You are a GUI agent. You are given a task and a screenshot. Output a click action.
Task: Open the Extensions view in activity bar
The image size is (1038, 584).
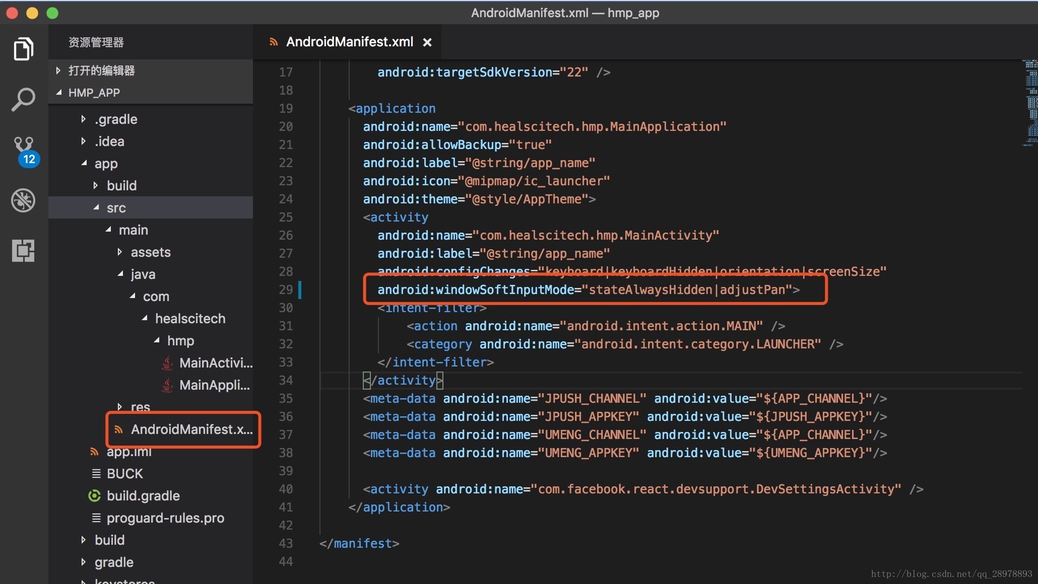[x=23, y=250]
